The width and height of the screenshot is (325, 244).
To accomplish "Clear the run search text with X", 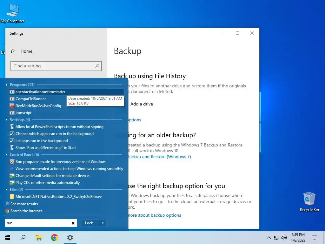I will 73,223.
